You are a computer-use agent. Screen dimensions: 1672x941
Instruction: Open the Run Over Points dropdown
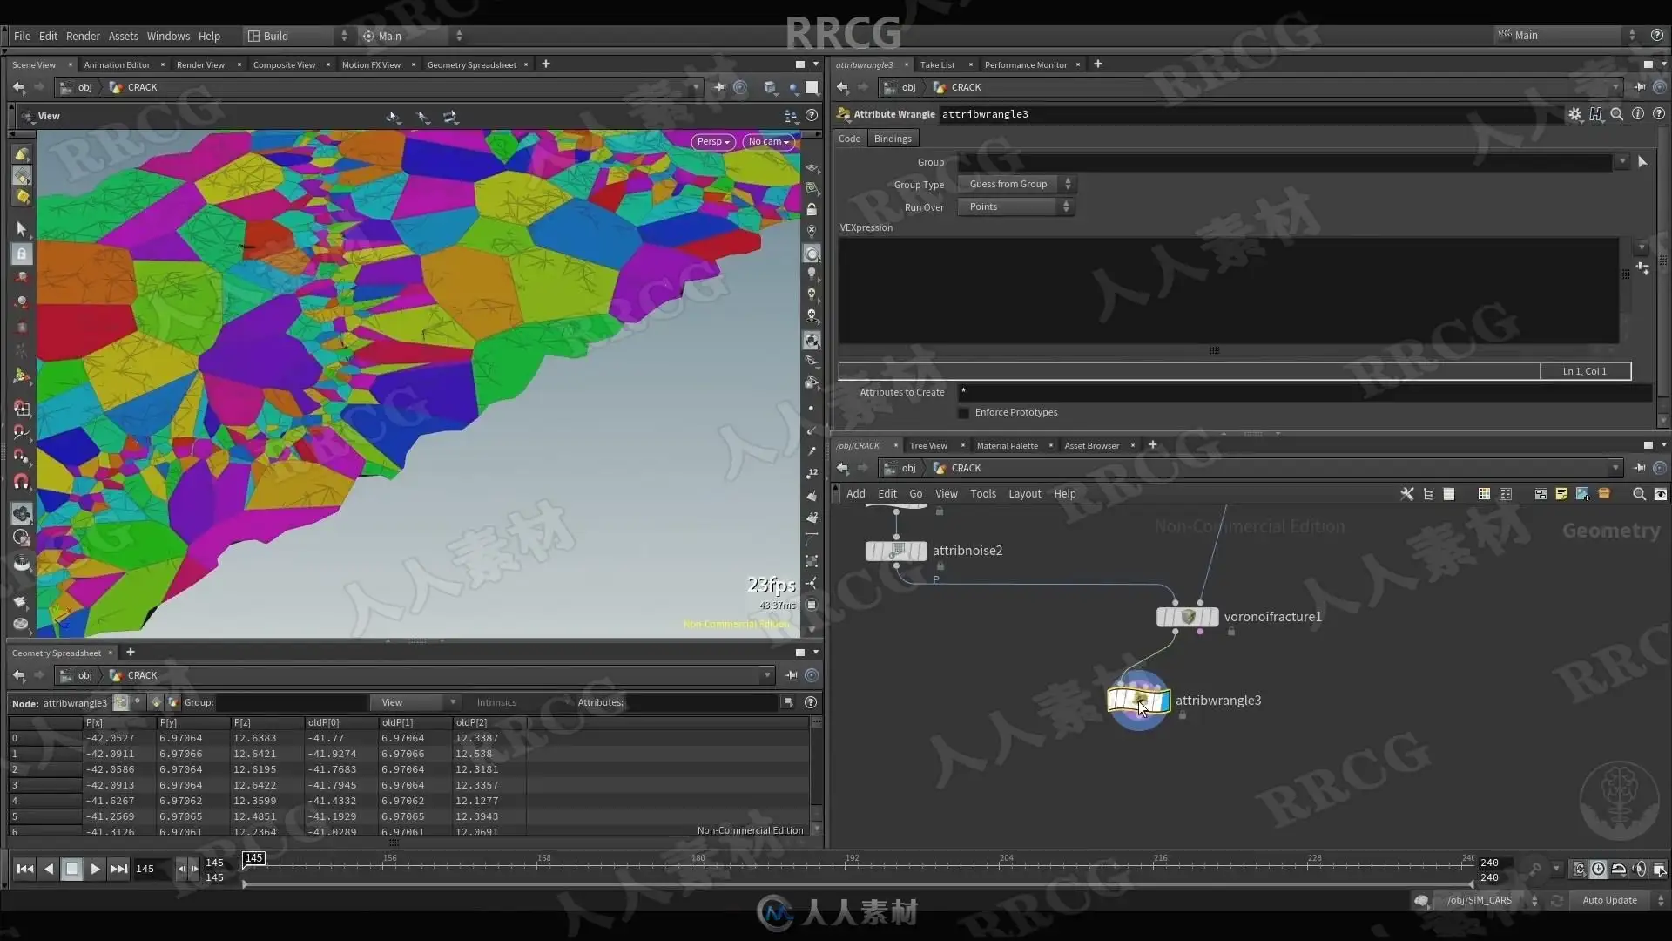coord(1015,207)
